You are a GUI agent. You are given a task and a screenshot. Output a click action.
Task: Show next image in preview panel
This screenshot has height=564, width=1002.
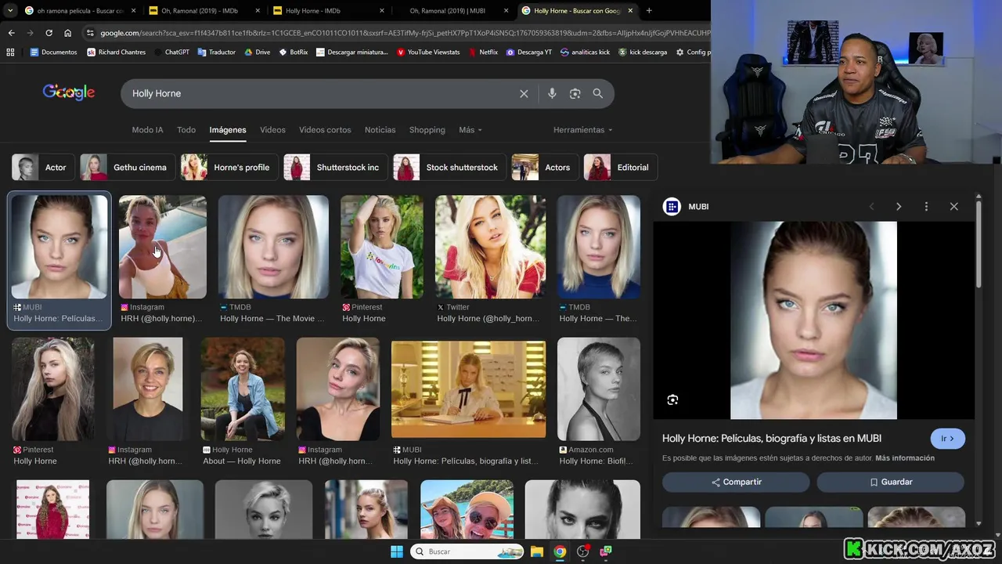click(x=898, y=207)
